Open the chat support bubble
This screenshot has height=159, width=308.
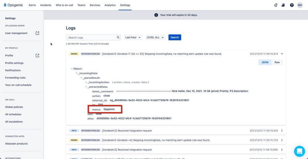tap(299, 151)
